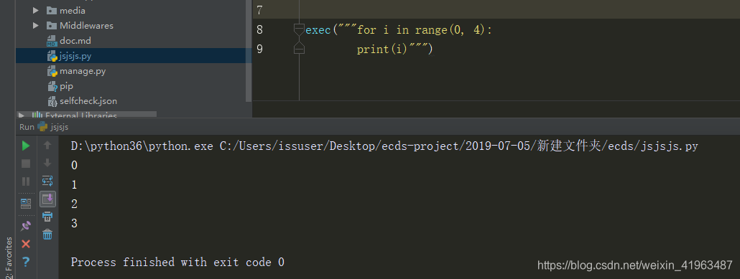Click line number 7 in the gutter
The width and height of the screenshot is (740, 279).
(259, 10)
